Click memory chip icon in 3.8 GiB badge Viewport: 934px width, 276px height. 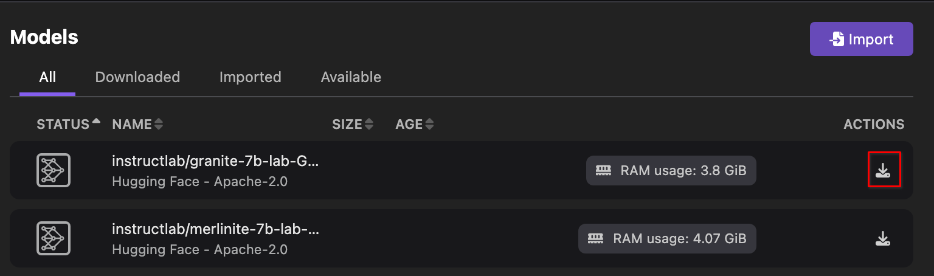click(x=603, y=171)
